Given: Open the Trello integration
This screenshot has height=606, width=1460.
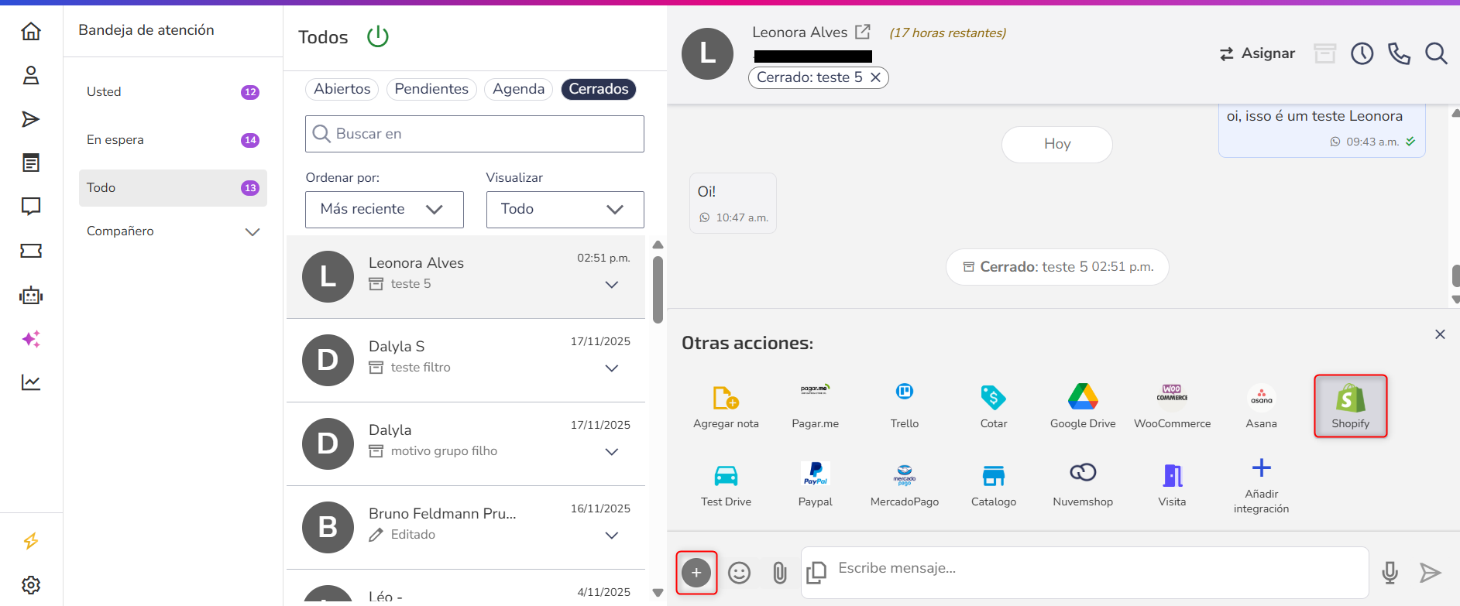Looking at the screenshot, I should pos(905,407).
